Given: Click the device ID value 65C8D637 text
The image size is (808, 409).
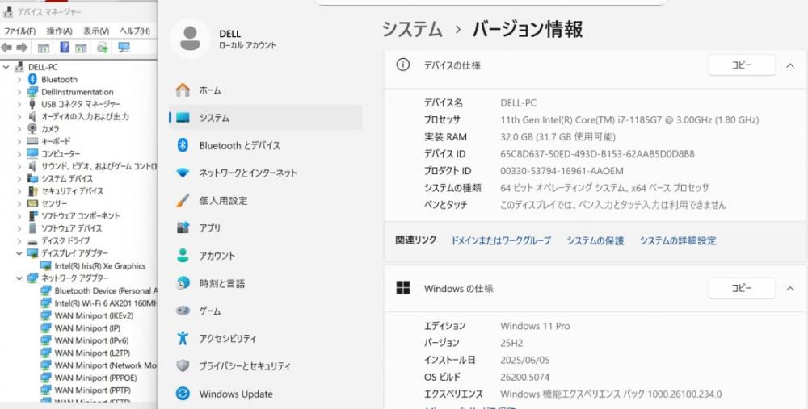Looking at the screenshot, I should click(x=597, y=154).
